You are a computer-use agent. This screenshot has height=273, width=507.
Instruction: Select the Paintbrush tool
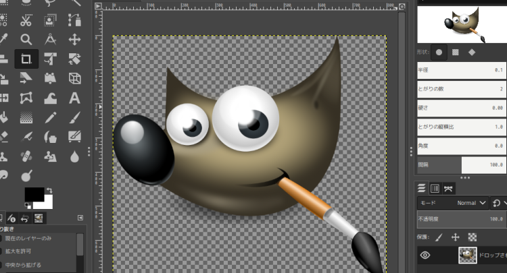tap(74, 117)
